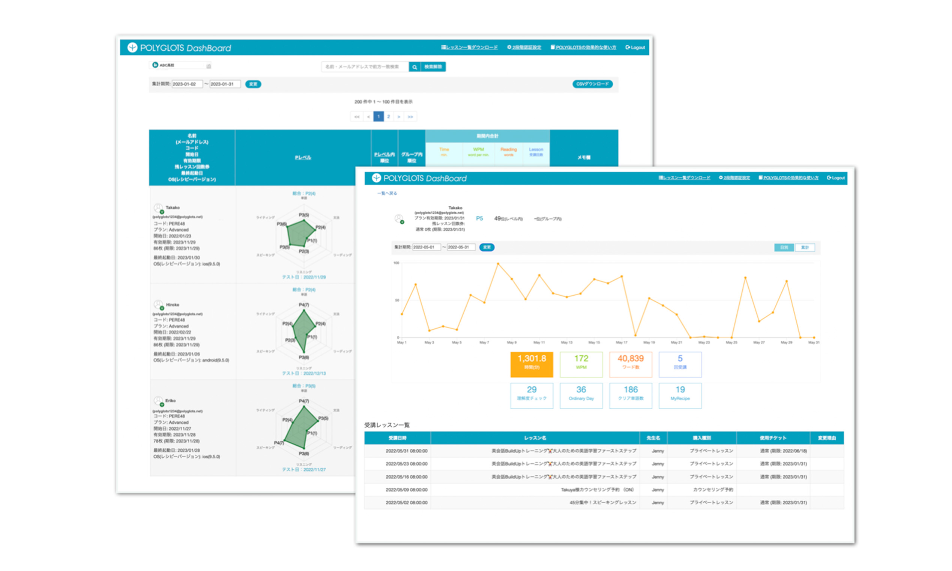This screenshot has width=952, height=571.
Task: Click 45分集中！スピーキングレッスン lesson name
Action: click(603, 502)
